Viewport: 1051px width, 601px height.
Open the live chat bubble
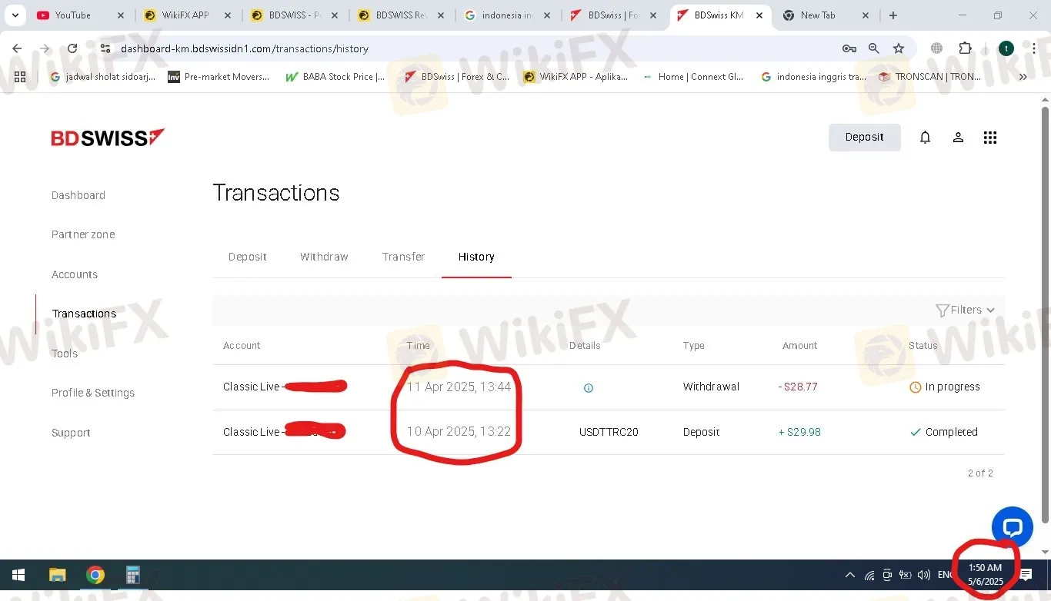click(x=1013, y=527)
